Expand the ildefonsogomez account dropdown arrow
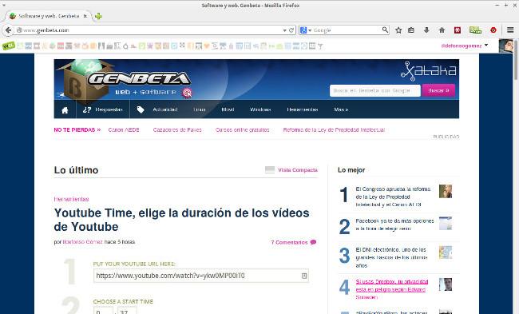Image resolution: width=519 pixels, height=314 pixels. pos(486,45)
